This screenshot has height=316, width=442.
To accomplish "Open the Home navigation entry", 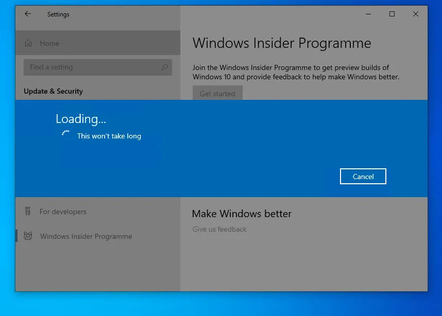I will (49, 43).
